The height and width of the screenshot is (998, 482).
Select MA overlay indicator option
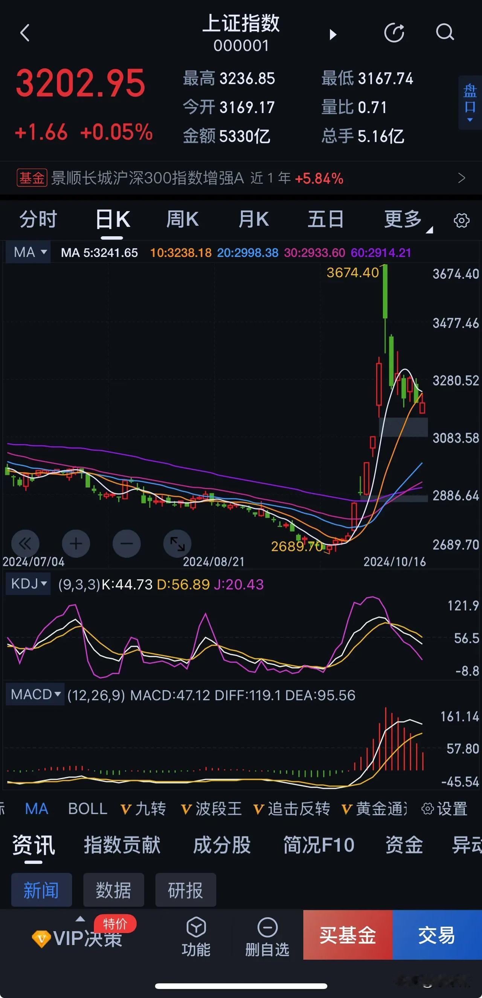click(x=37, y=809)
